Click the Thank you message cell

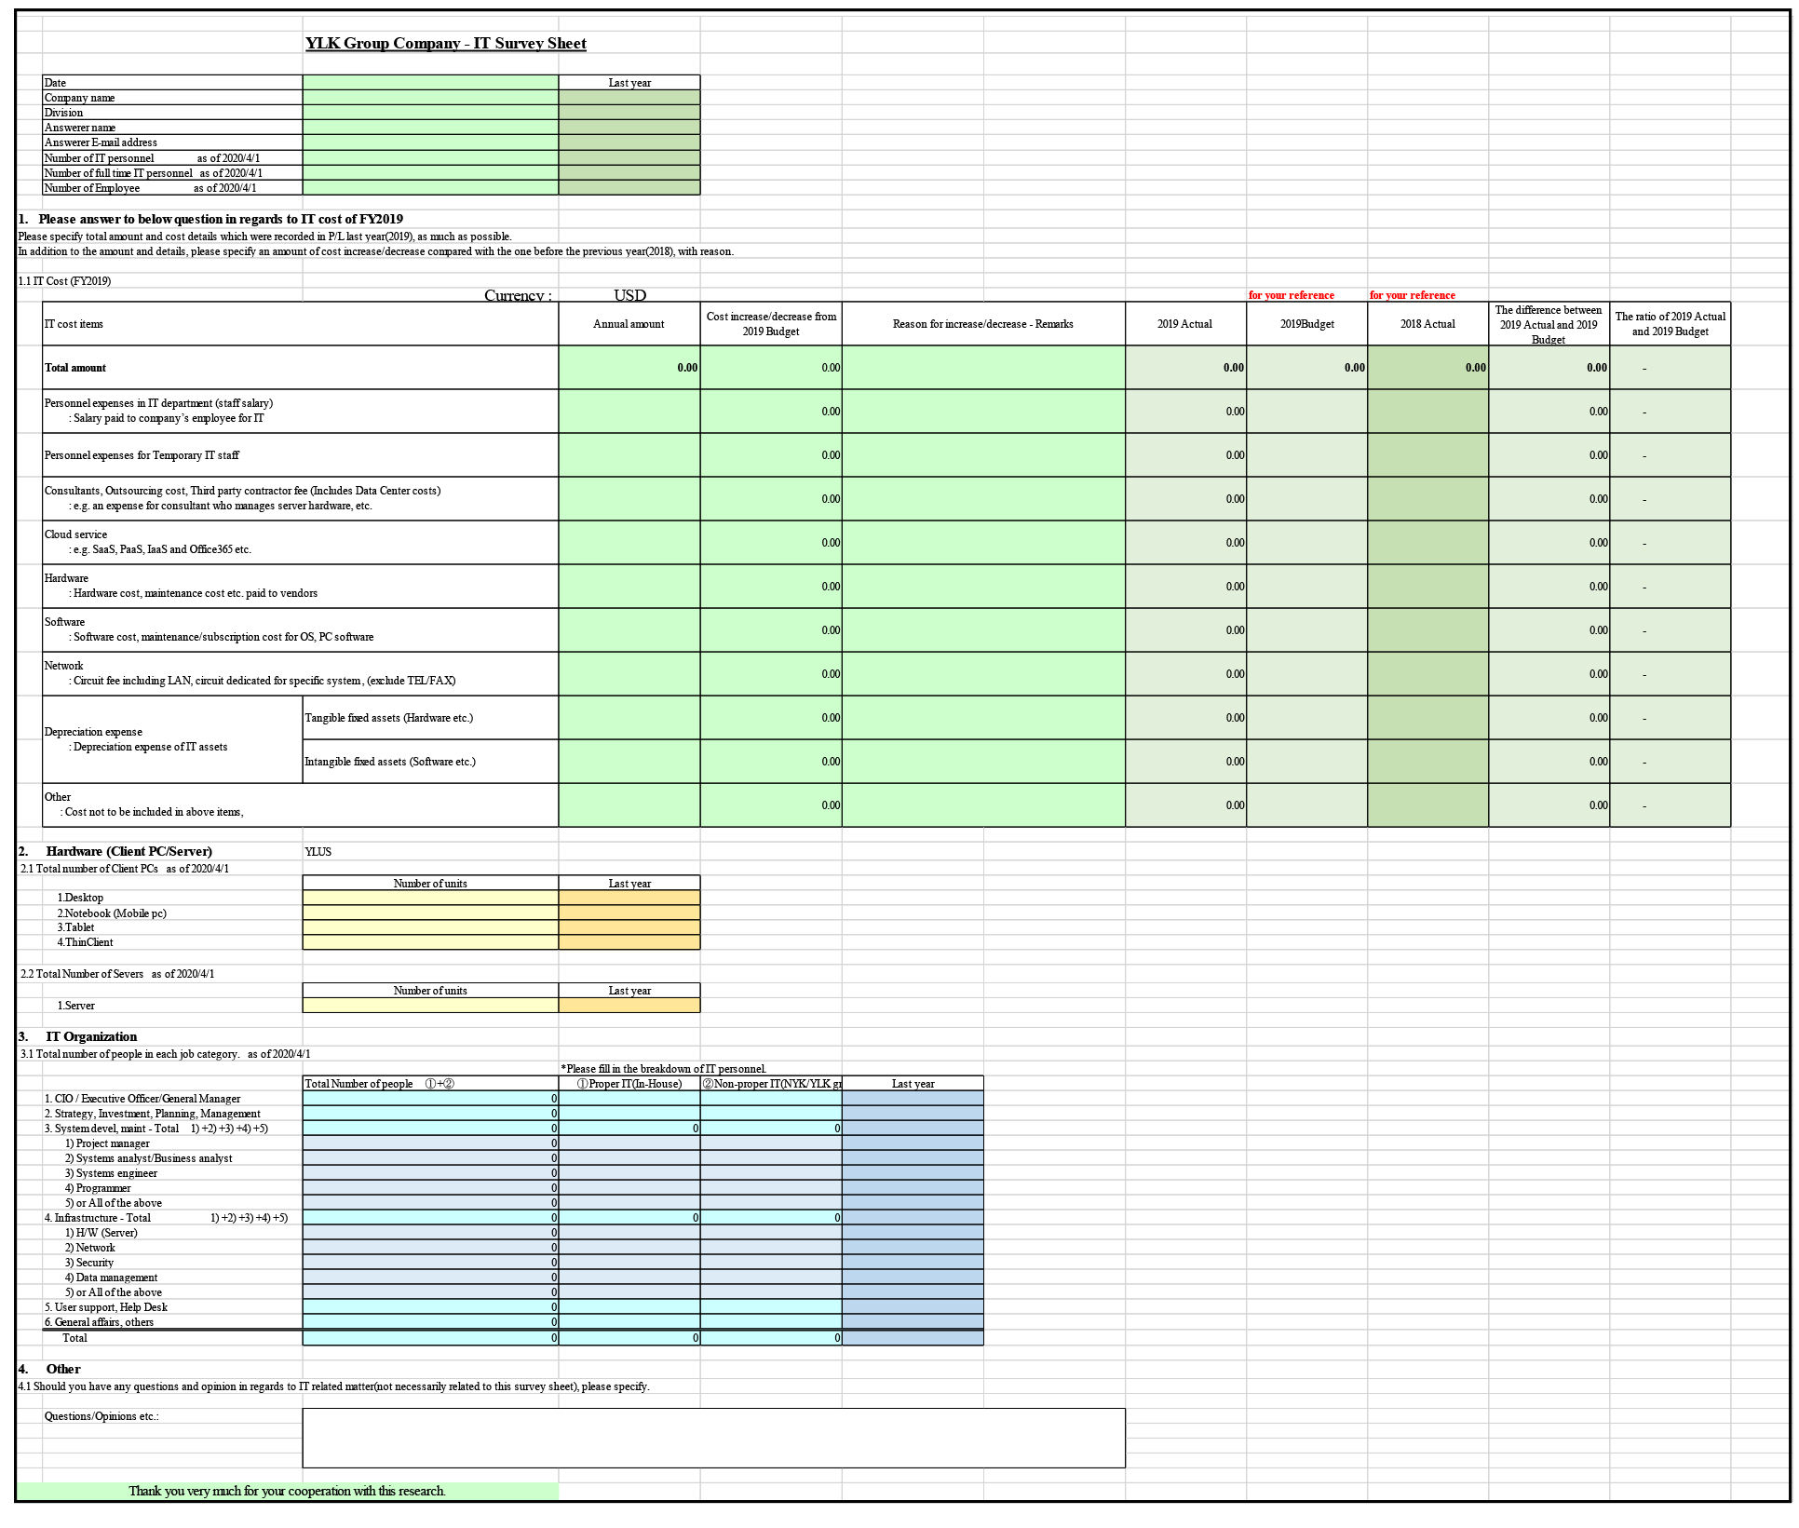click(288, 1491)
